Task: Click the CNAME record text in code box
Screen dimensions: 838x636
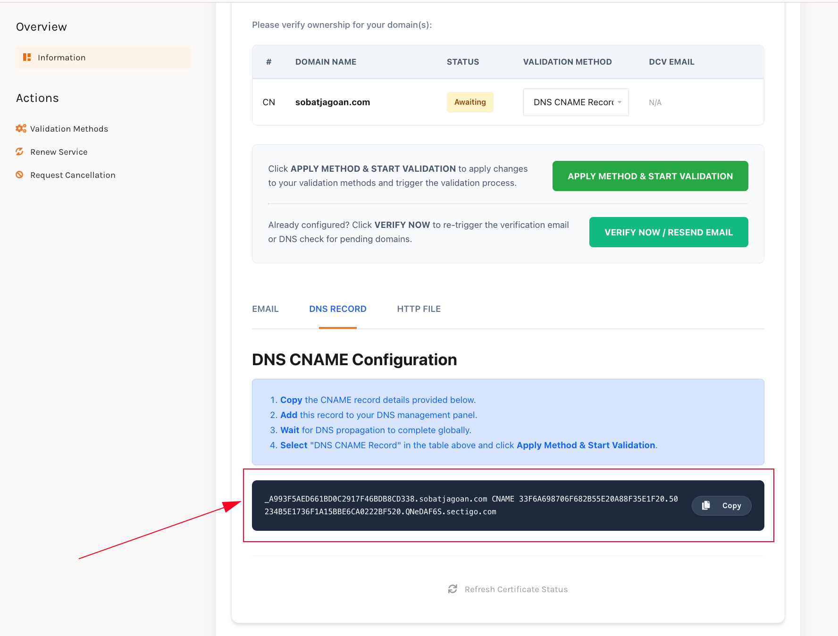Action: (471, 505)
